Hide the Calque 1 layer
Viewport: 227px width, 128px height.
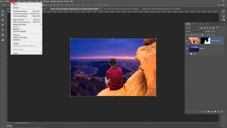click(x=187, y=49)
